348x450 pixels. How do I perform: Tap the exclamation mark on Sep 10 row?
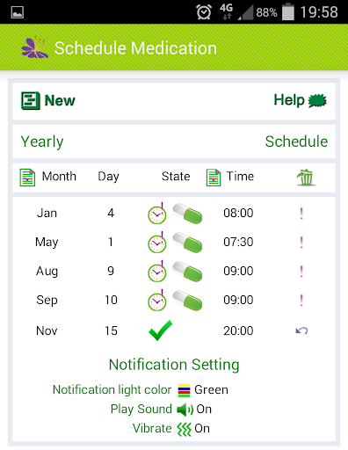[x=301, y=301]
